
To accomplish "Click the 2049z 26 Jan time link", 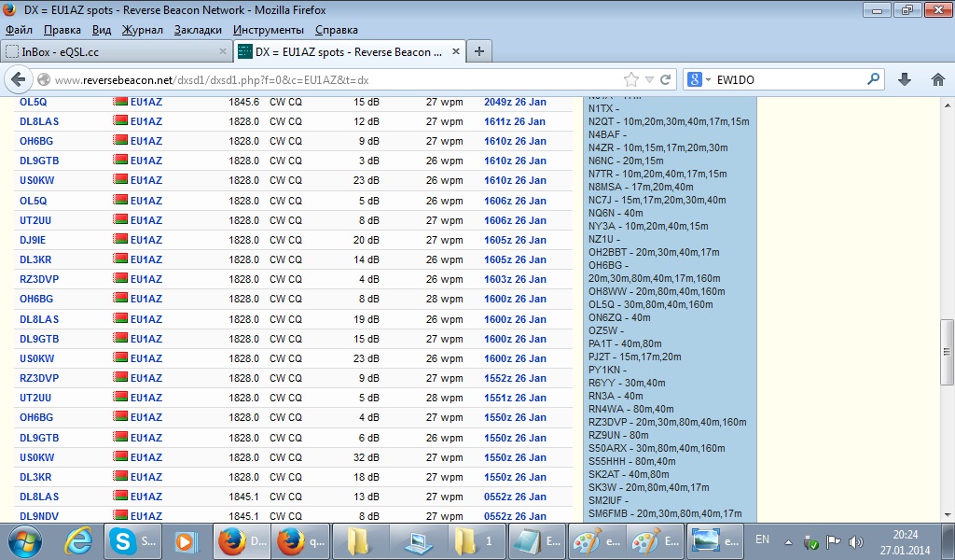I will pos(515,102).
